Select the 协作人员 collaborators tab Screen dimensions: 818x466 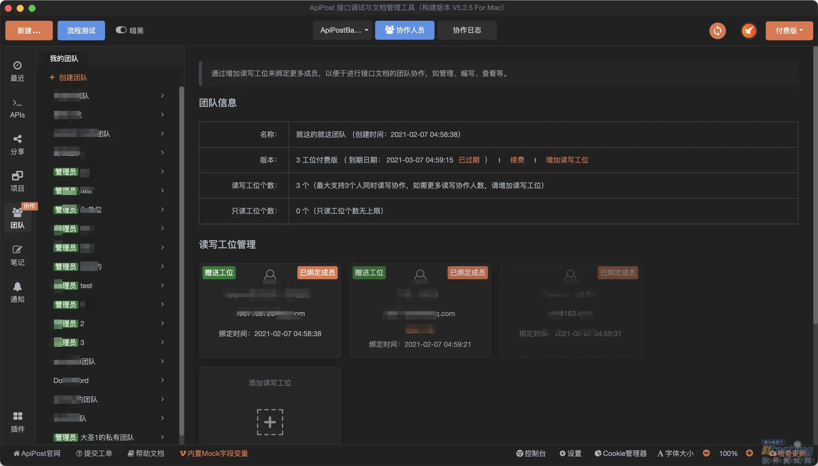[404, 30]
